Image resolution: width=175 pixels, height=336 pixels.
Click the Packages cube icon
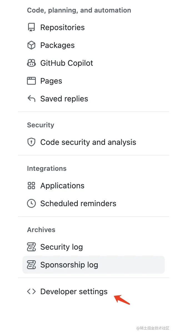coord(31,45)
